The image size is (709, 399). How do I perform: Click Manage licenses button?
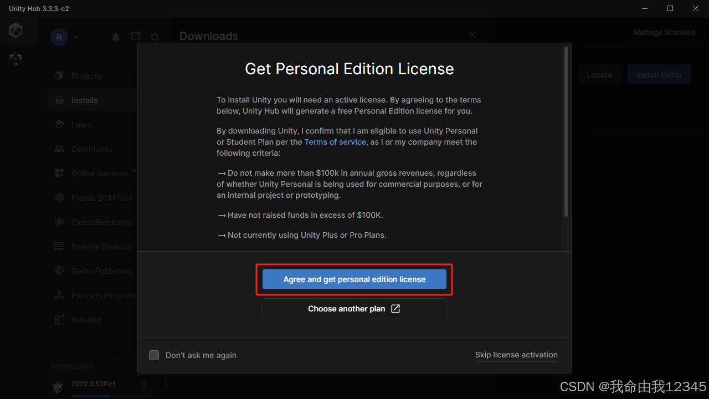[x=664, y=32]
